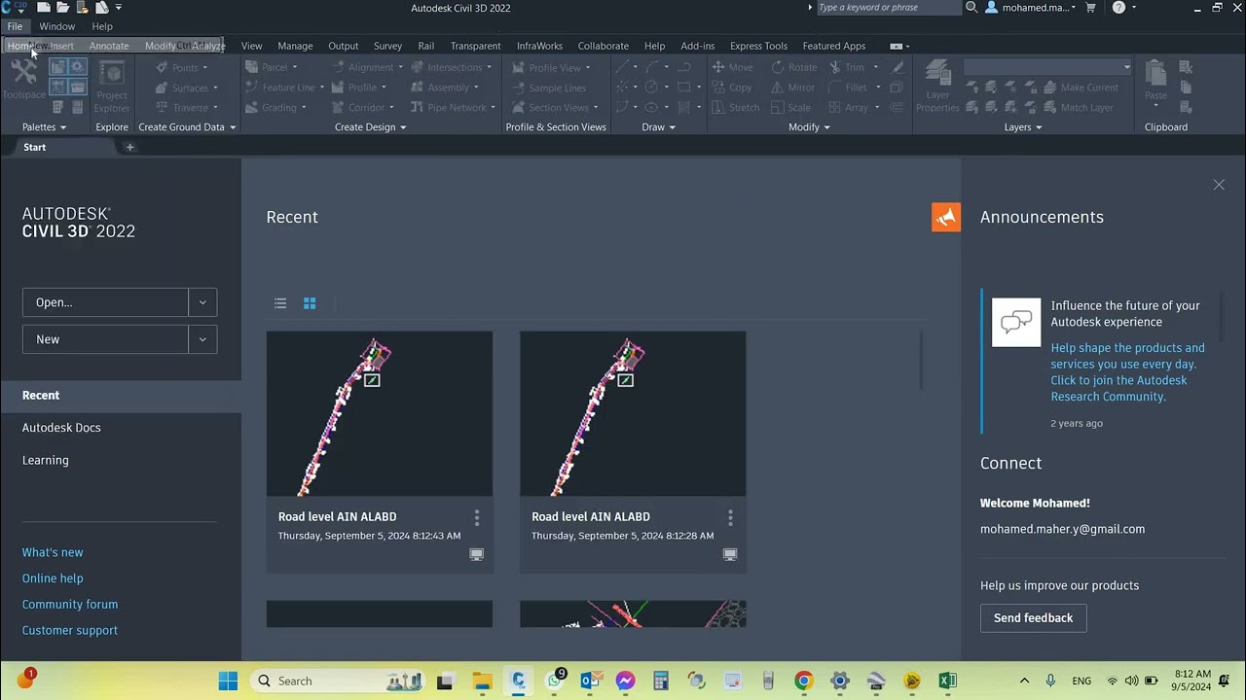Close the announcements panel

(x=1219, y=185)
